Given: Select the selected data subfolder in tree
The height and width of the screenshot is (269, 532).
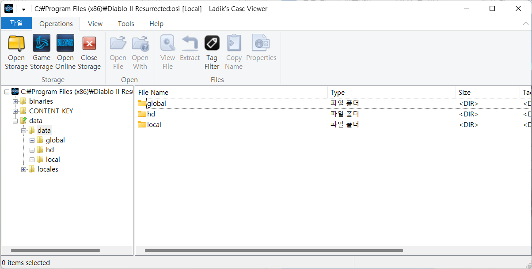Looking at the screenshot, I should pyautogui.click(x=44, y=131).
